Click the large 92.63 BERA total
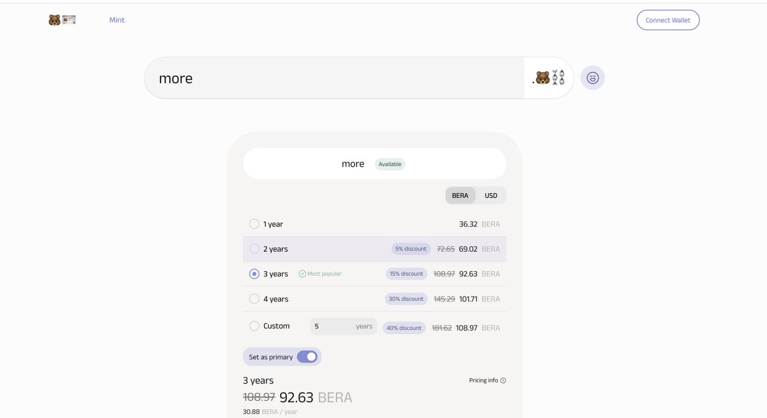 click(x=316, y=398)
